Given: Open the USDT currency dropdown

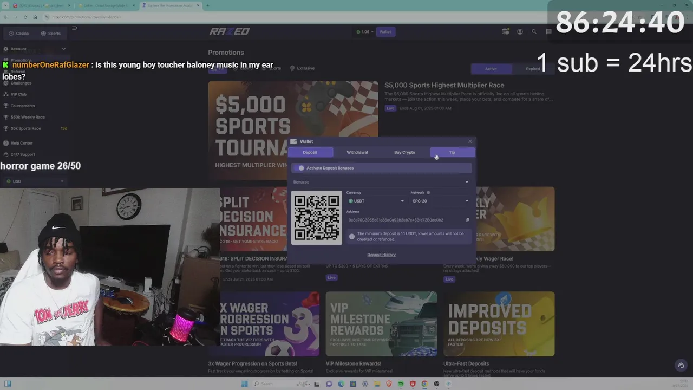Looking at the screenshot, I should coord(376,201).
